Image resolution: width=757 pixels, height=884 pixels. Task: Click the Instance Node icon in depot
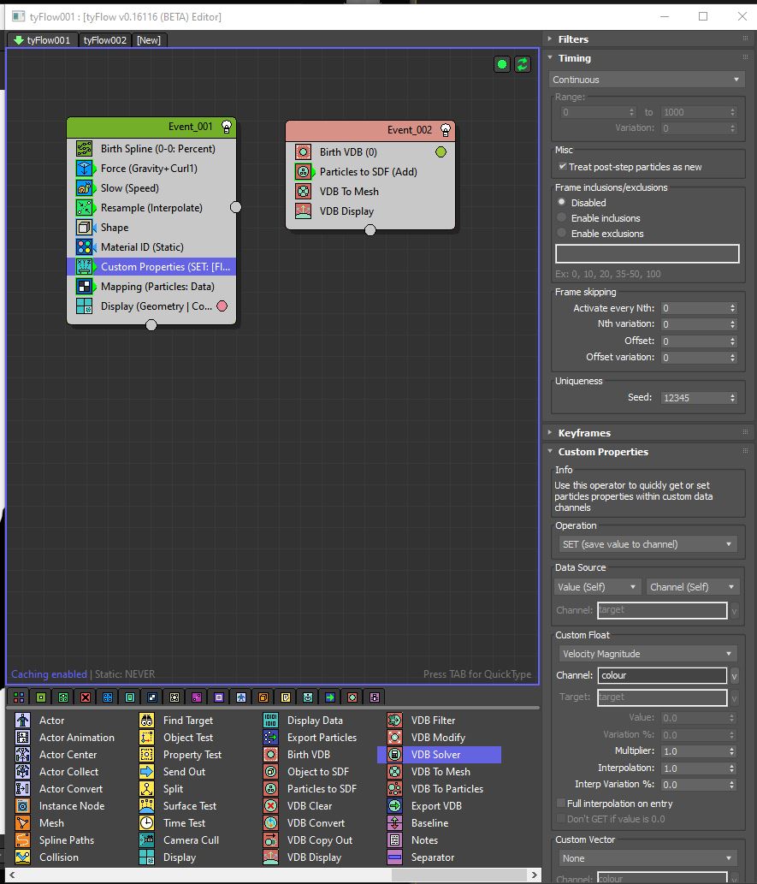coord(22,806)
